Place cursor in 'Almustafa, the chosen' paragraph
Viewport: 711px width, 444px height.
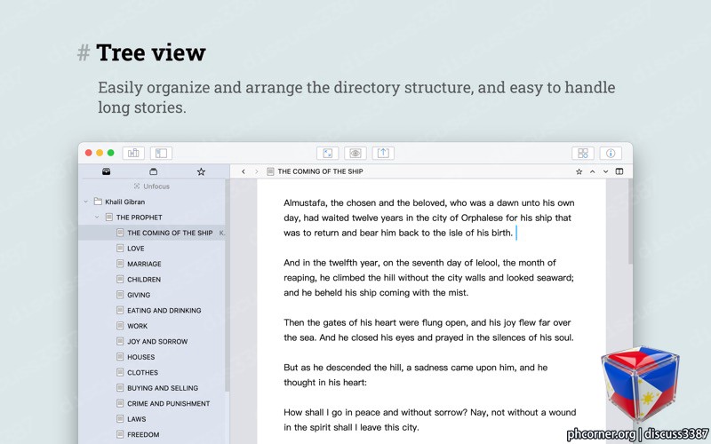pos(429,218)
